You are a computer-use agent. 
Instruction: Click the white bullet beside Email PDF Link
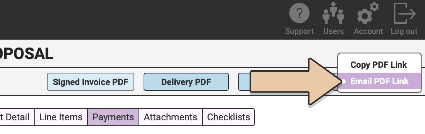coord(344,81)
